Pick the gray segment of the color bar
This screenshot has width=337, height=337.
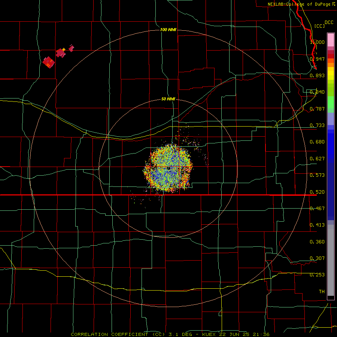click(331, 260)
